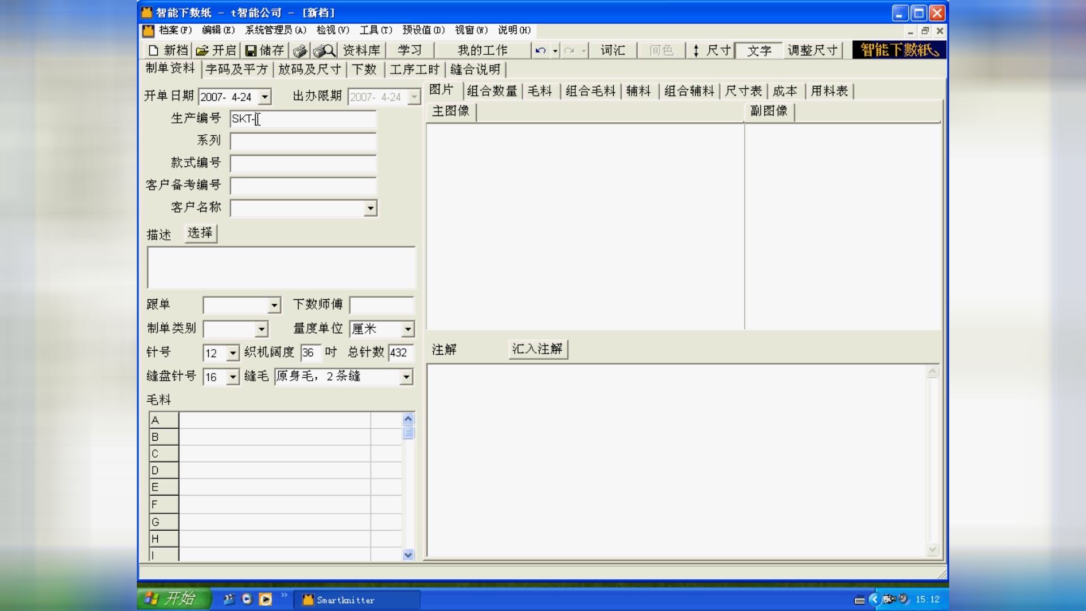Click the Smartknitter taskbar button
The image size is (1086, 611).
tap(357, 600)
